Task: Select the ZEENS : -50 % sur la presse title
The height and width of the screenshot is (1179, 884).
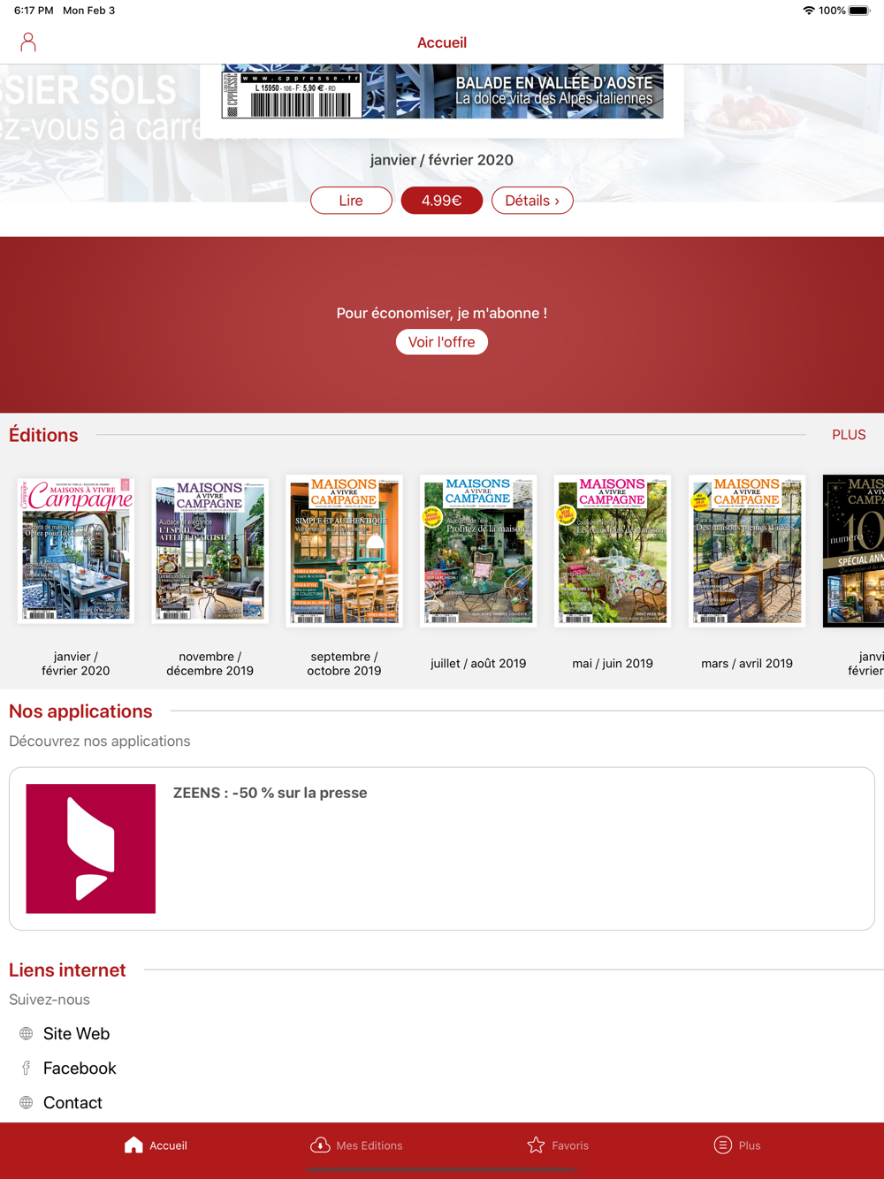Action: pos(270,793)
